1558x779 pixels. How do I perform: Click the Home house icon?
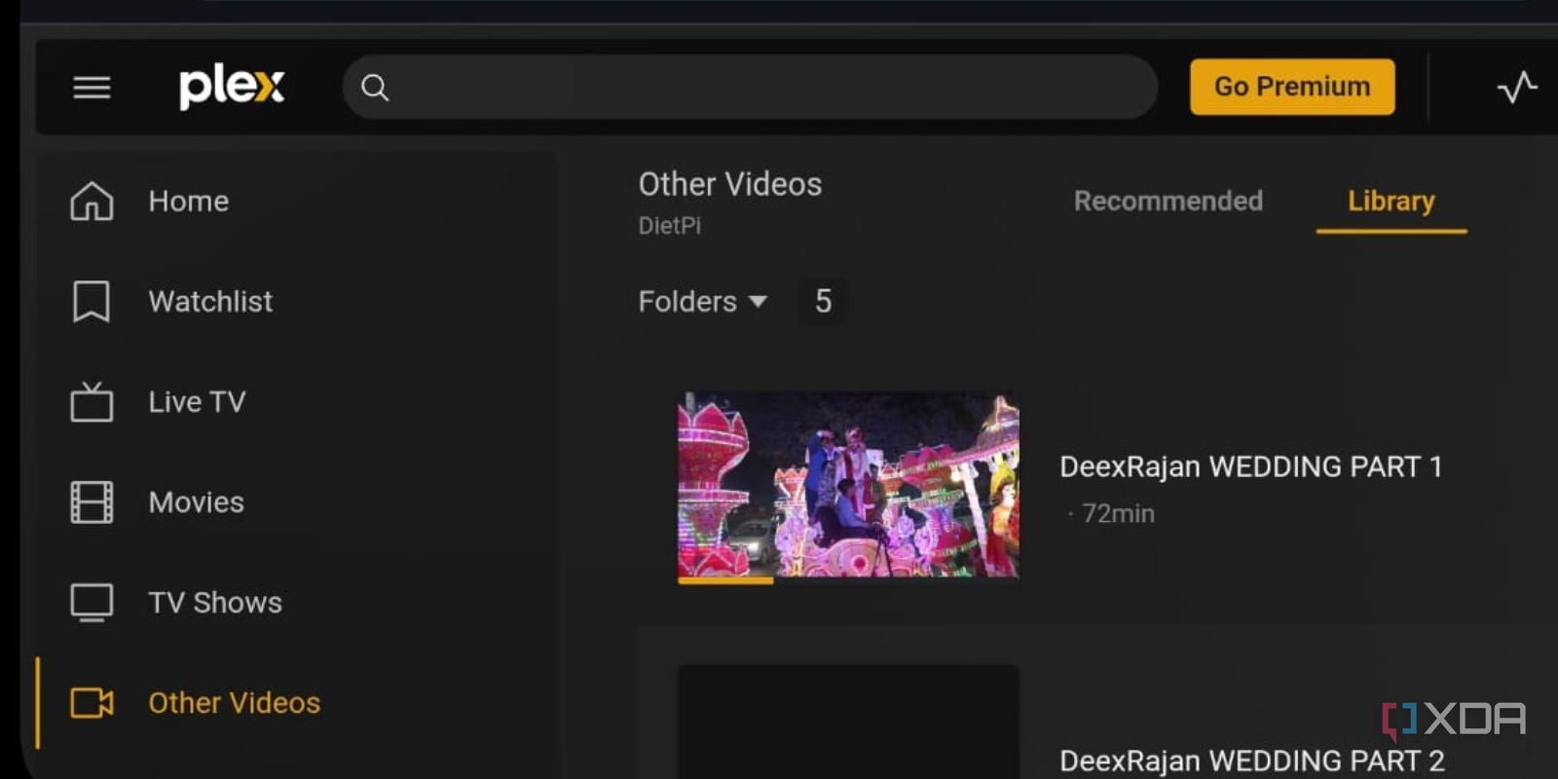point(92,202)
